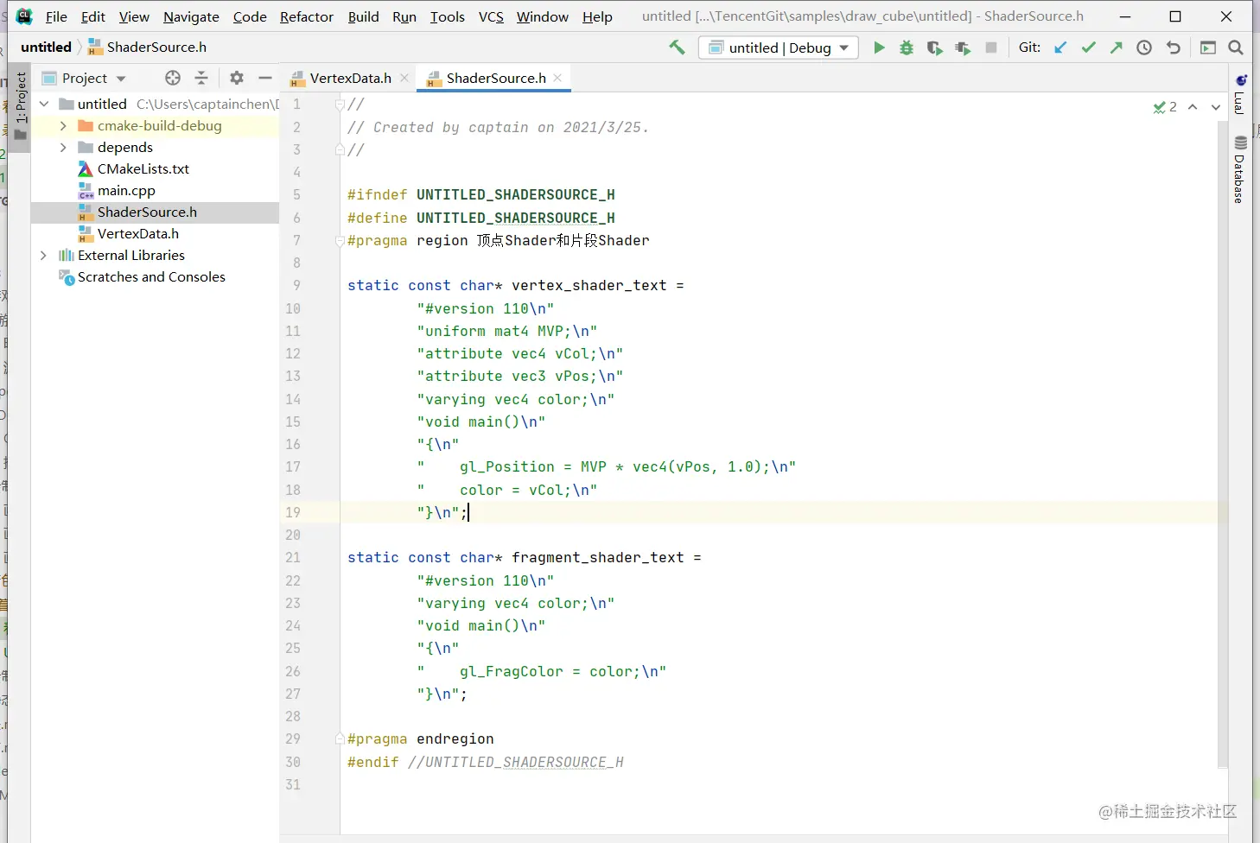
Task: Update project from Git (blue arrow)
Action: tap(1060, 48)
